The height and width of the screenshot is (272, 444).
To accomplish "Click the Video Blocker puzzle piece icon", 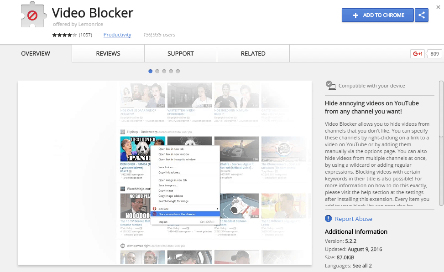I will (34, 15).
